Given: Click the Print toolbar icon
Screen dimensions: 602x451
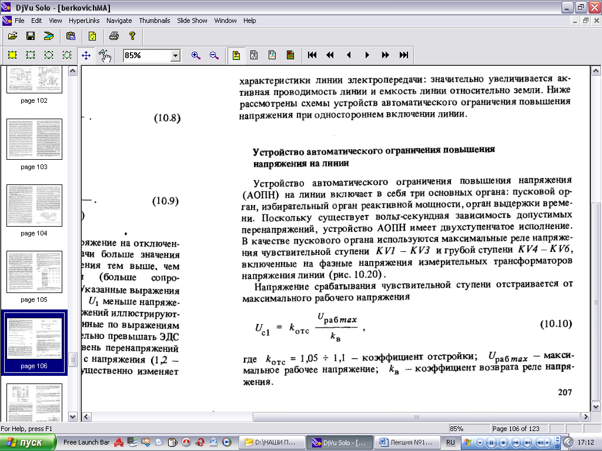Looking at the screenshot, I should [x=113, y=36].
